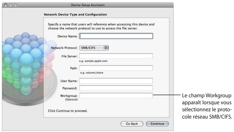The width and height of the screenshot is (234, 132).
Task: Click the Device Name input field
Action: click(x=116, y=36)
